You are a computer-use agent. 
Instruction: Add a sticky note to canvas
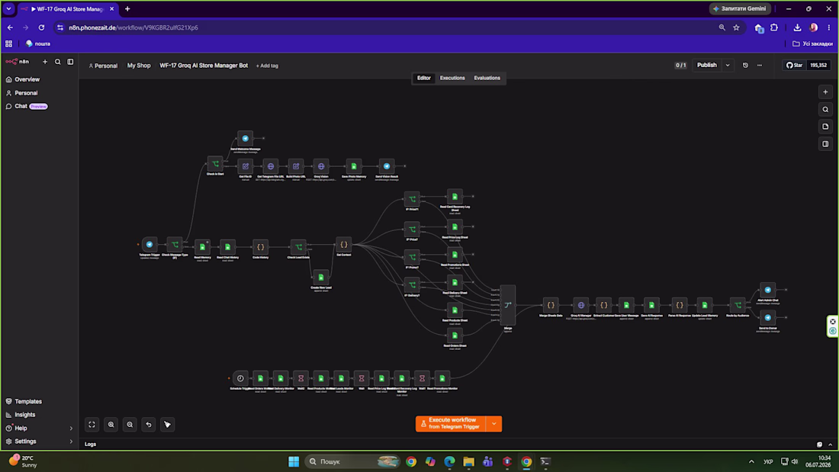click(825, 127)
